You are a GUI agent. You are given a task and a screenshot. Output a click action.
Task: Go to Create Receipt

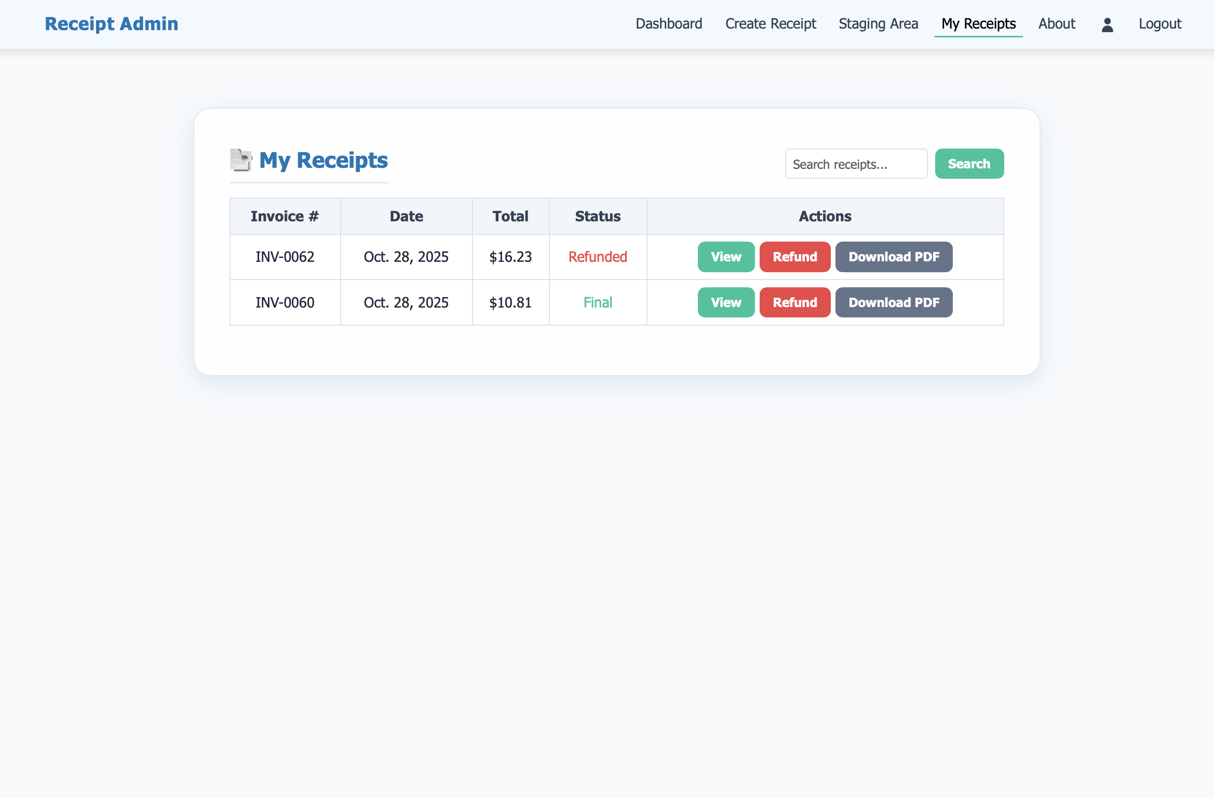[x=770, y=24]
